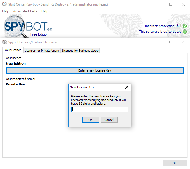The width and height of the screenshot is (190, 169).
Task: Switch to Licenses for Private Users tab
Action: coord(42,51)
